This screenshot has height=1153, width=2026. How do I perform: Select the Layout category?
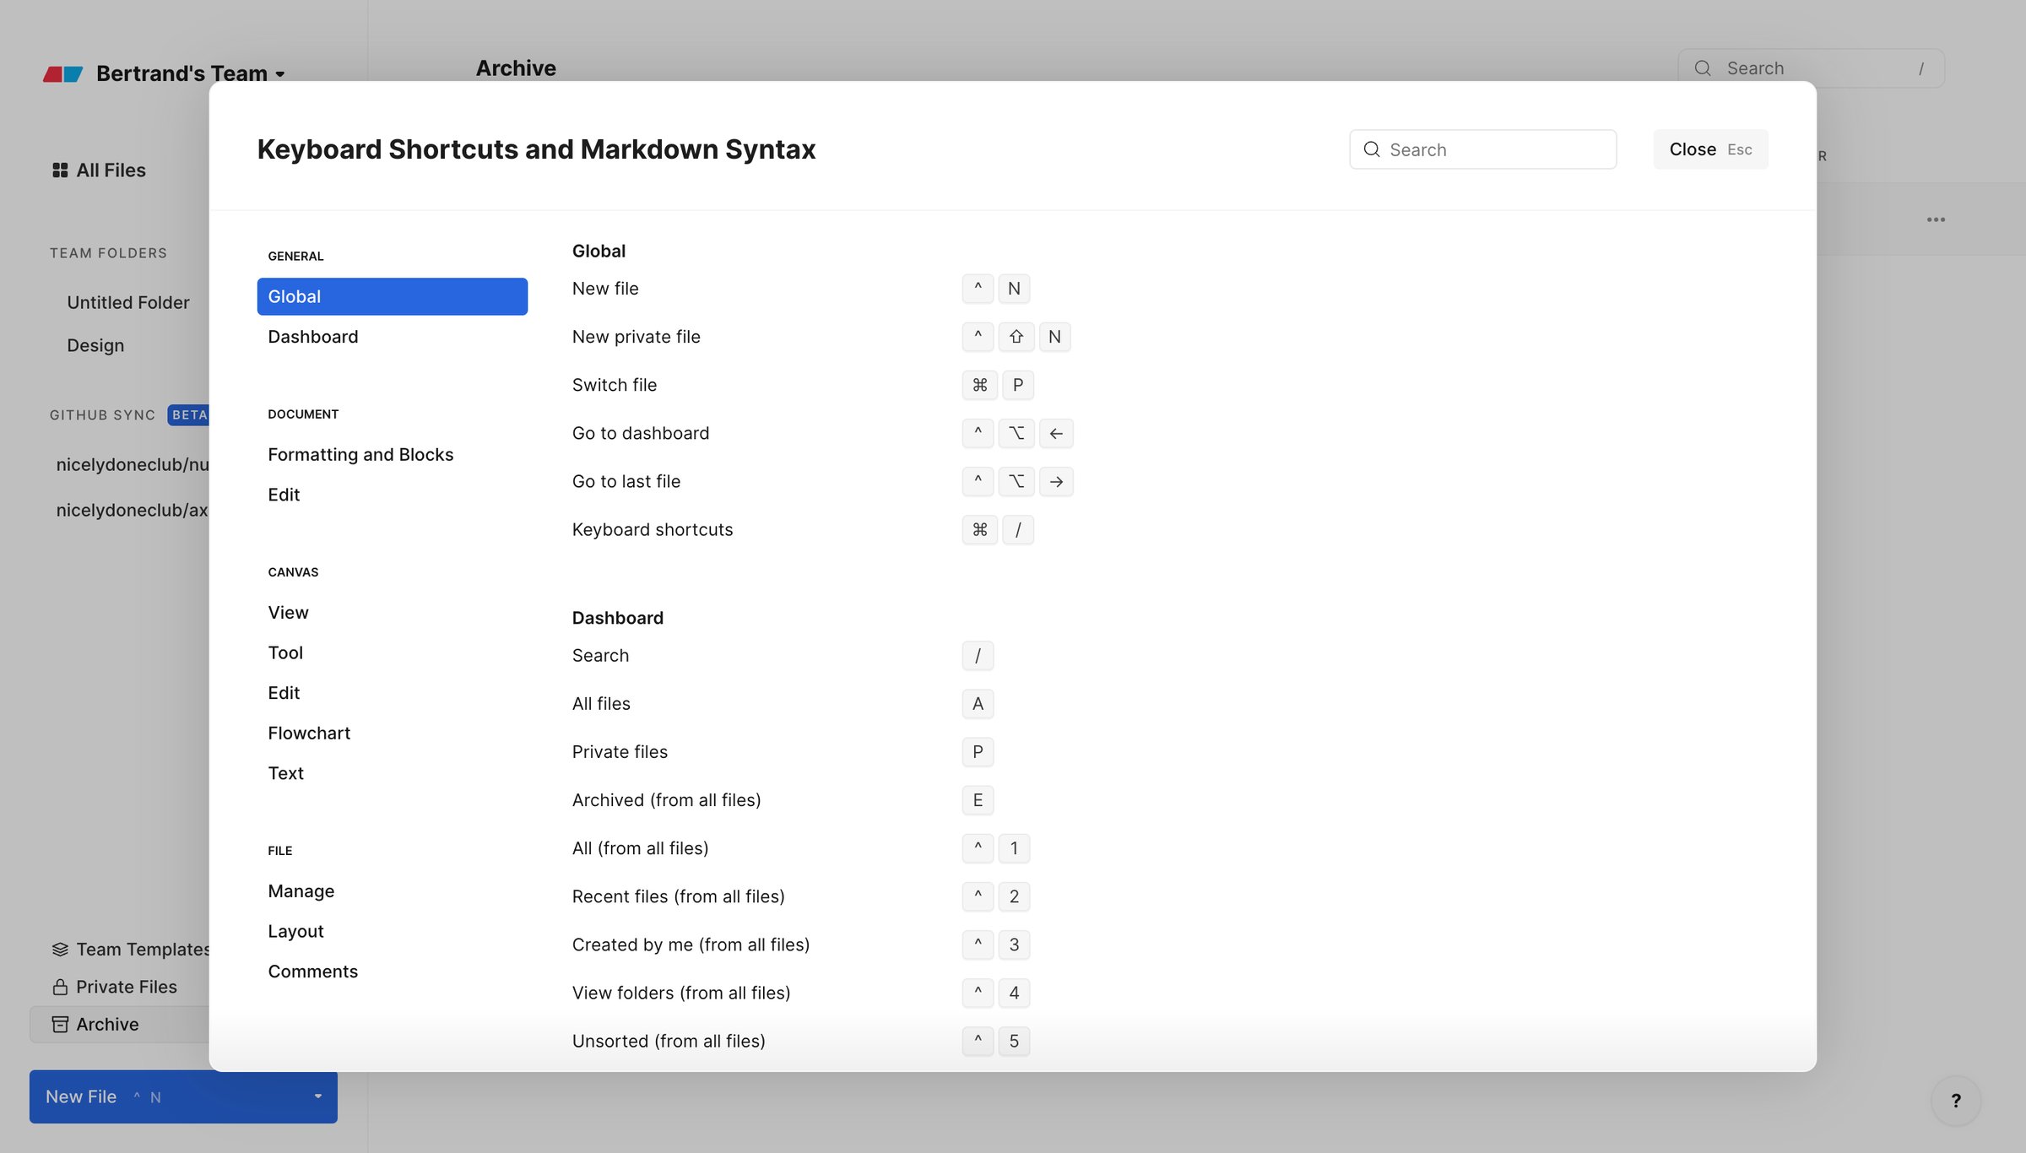click(x=295, y=932)
